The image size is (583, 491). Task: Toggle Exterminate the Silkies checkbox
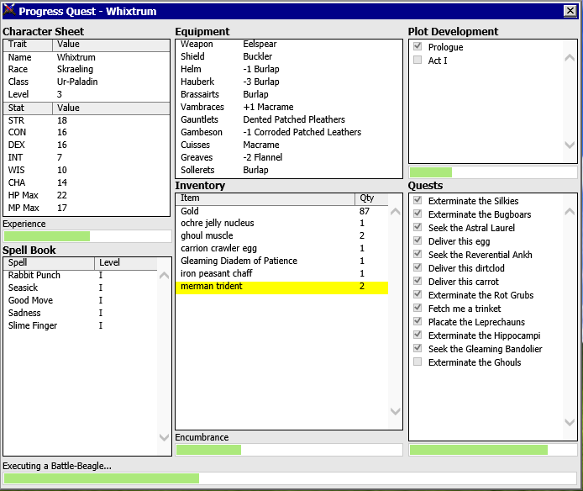pos(418,200)
